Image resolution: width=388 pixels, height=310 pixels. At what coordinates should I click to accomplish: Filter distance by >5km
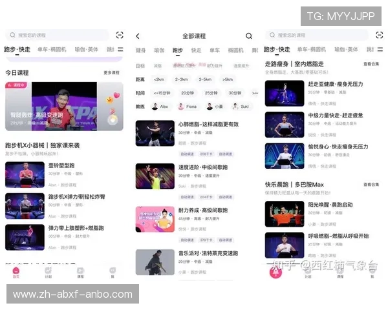click(x=228, y=79)
